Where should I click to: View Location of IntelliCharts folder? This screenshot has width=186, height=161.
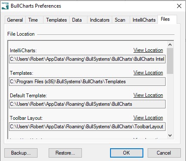tap(148, 50)
